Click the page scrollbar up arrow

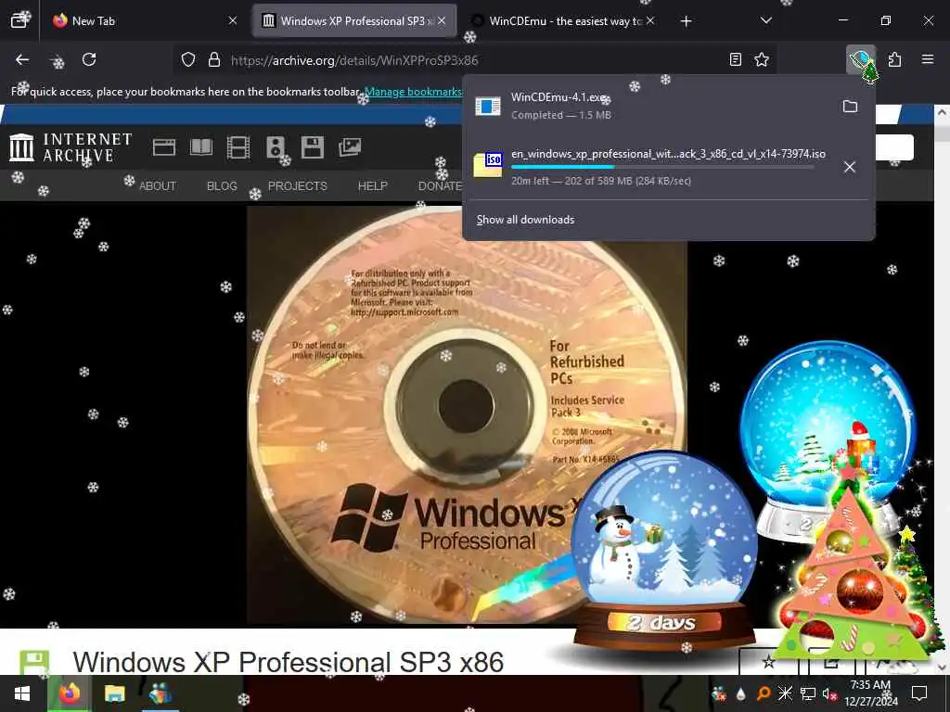coord(942,112)
